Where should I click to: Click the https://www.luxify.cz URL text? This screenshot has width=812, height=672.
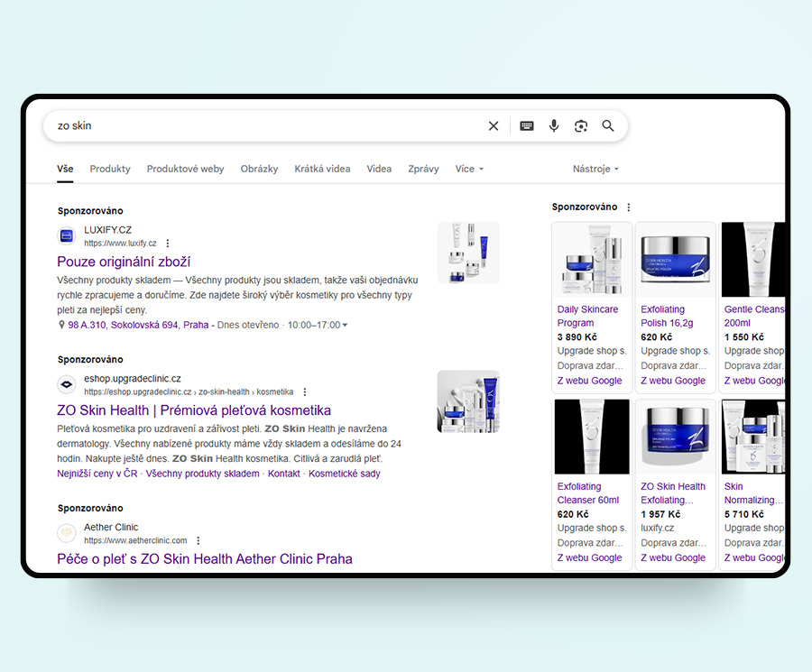tap(120, 244)
